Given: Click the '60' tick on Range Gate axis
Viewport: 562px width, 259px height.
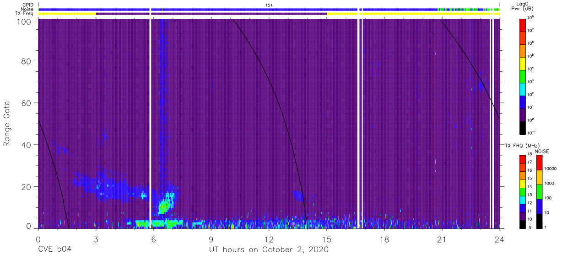Looking at the screenshot, I should click(x=27, y=103).
